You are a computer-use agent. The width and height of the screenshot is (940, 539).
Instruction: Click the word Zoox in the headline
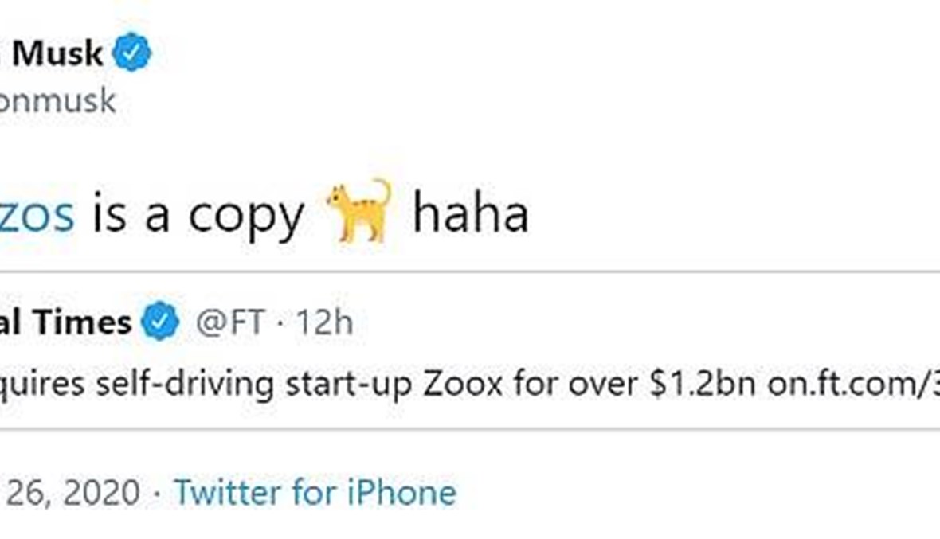[x=463, y=385]
